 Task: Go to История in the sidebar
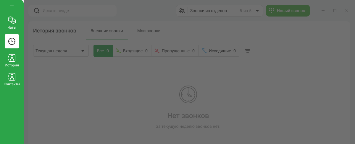pyautogui.click(x=12, y=60)
